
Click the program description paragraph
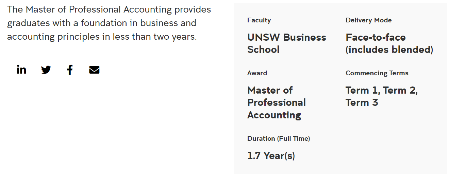click(x=109, y=23)
